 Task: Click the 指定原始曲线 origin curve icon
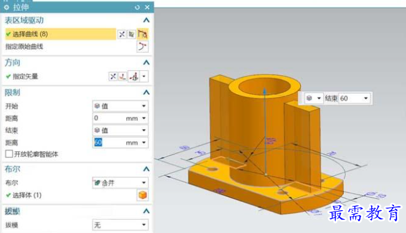[142, 47]
